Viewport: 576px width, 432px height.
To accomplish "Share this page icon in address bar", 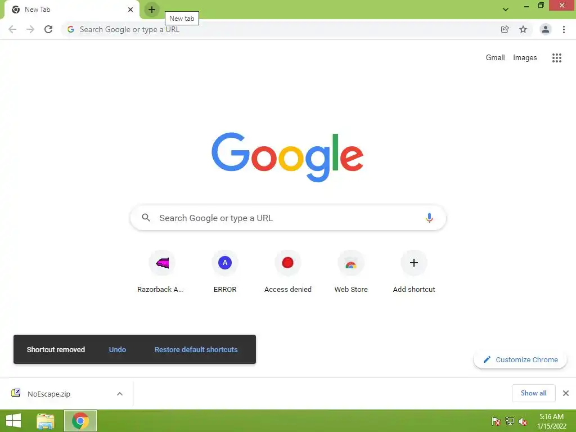I will tap(505, 29).
